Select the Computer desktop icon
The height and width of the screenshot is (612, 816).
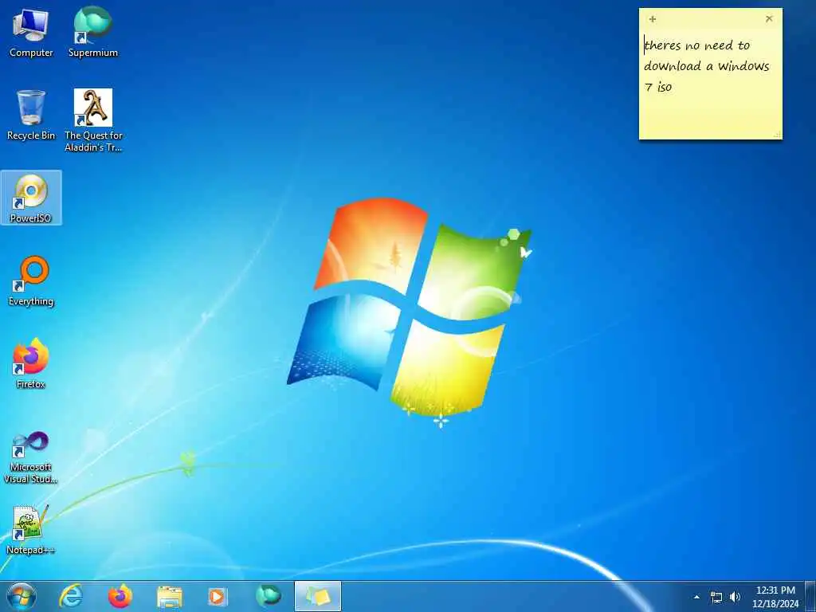click(x=31, y=32)
